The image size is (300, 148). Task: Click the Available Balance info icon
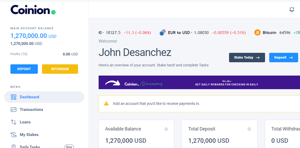pos(166,129)
